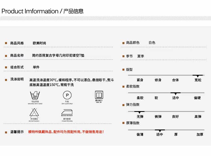This screenshot has height=156, width=211.
Task: Click the STEAM PRESSING caption
Action: tap(67, 121)
